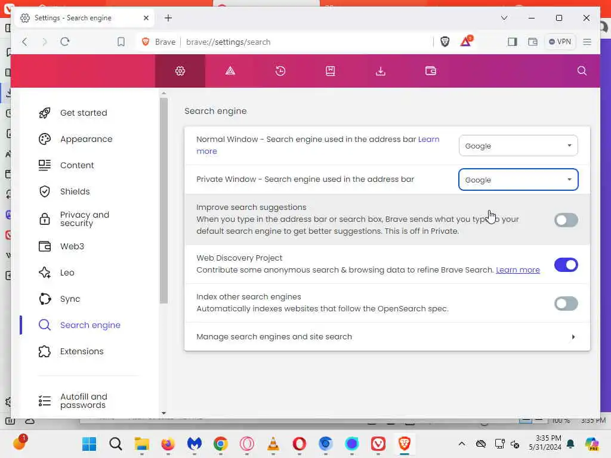Click Search engine page heading text
Image resolution: width=611 pixels, height=458 pixels.
[x=215, y=111]
